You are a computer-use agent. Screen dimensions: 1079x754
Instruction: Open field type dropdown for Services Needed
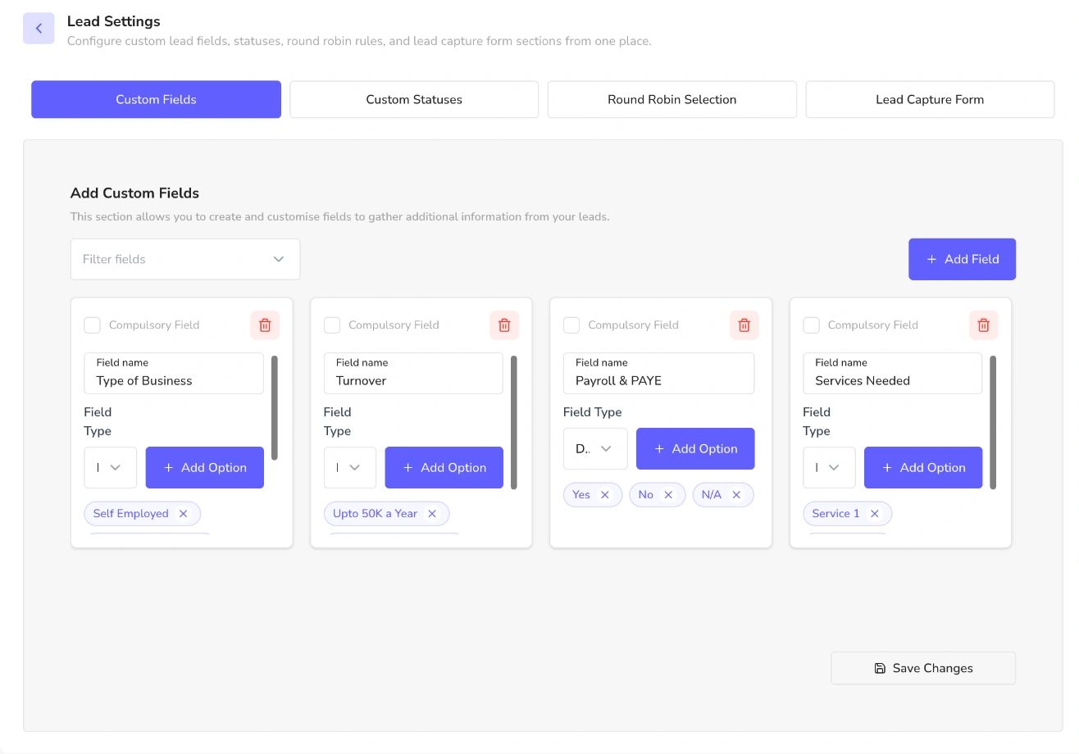(829, 468)
